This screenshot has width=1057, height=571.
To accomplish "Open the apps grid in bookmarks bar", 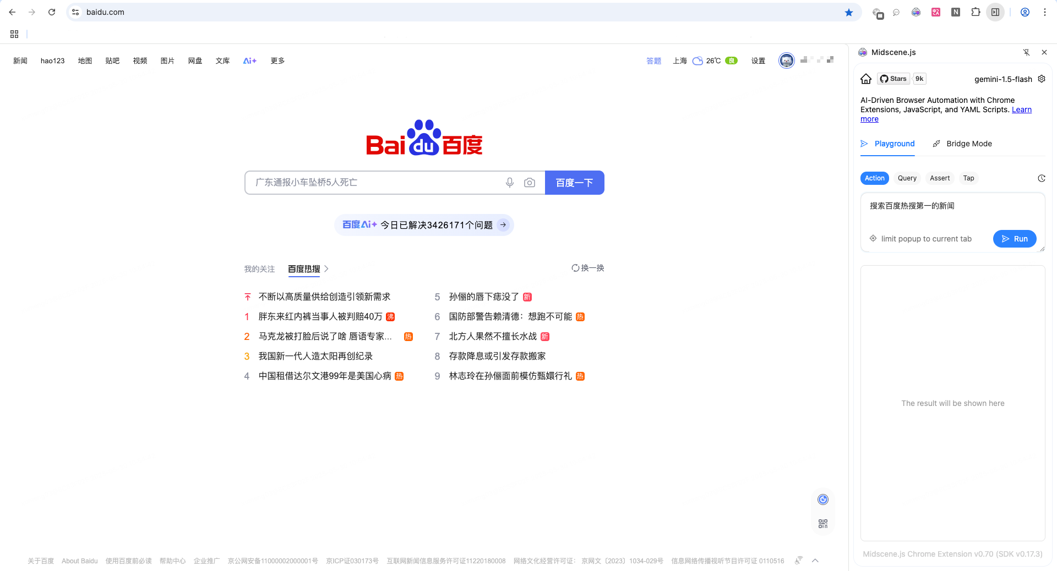I will click(x=14, y=34).
